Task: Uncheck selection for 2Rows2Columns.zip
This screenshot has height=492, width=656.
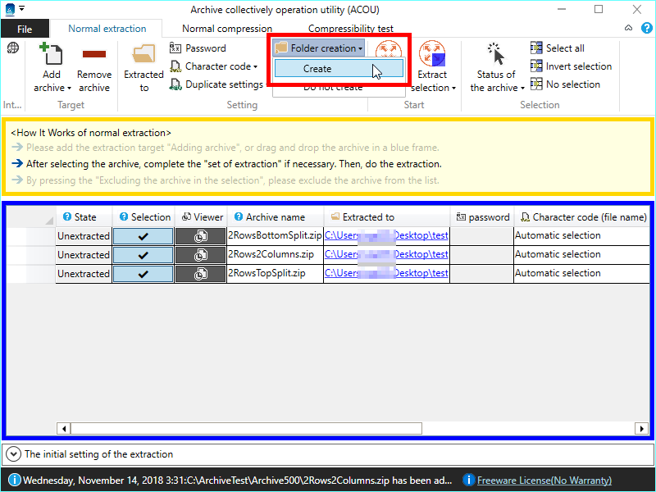Action: [x=143, y=255]
